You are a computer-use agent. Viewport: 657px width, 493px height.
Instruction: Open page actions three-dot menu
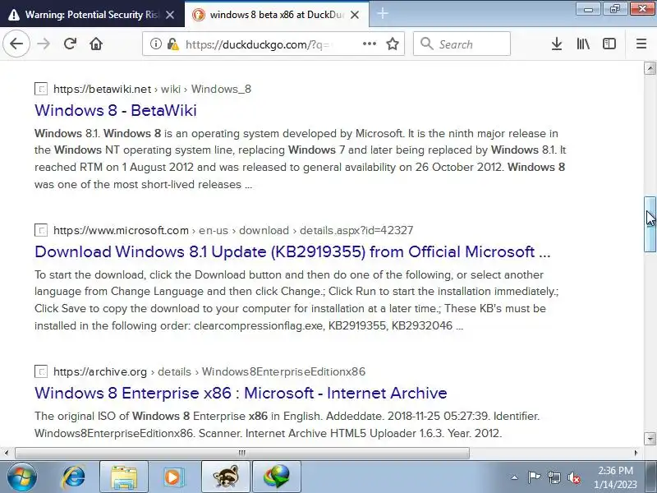point(369,44)
